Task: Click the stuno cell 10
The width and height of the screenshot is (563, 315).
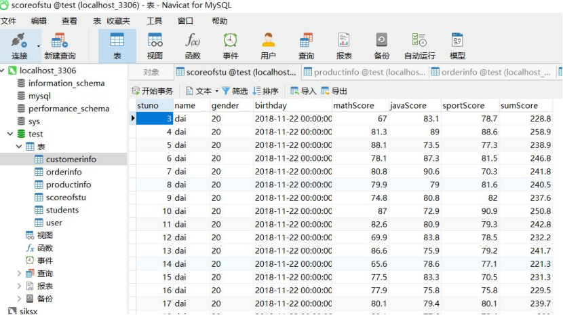Action: [x=155, y=211]
